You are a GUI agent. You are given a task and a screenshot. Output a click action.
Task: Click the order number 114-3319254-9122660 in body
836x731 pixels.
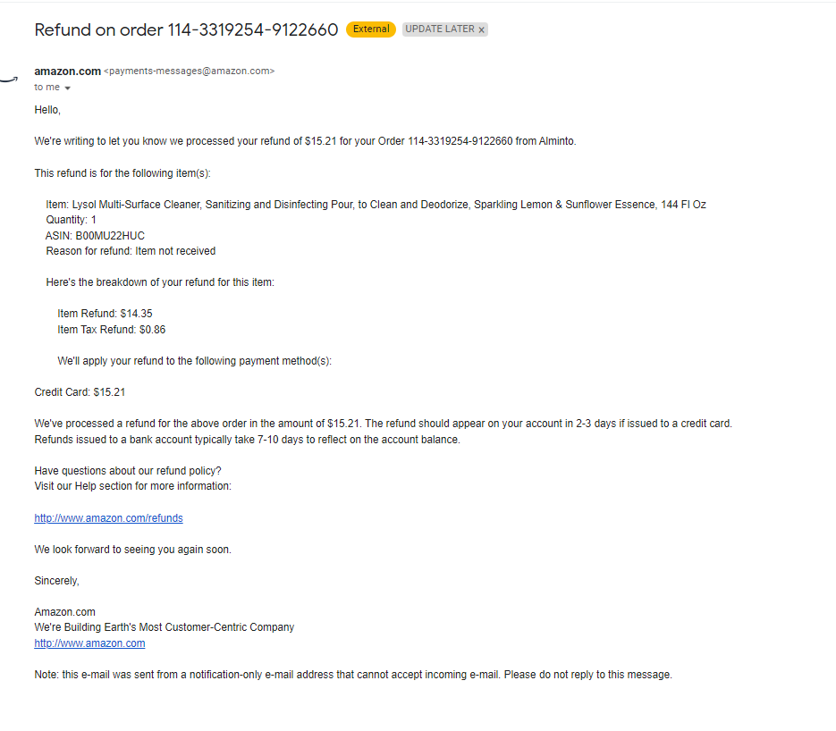point(460,141)
